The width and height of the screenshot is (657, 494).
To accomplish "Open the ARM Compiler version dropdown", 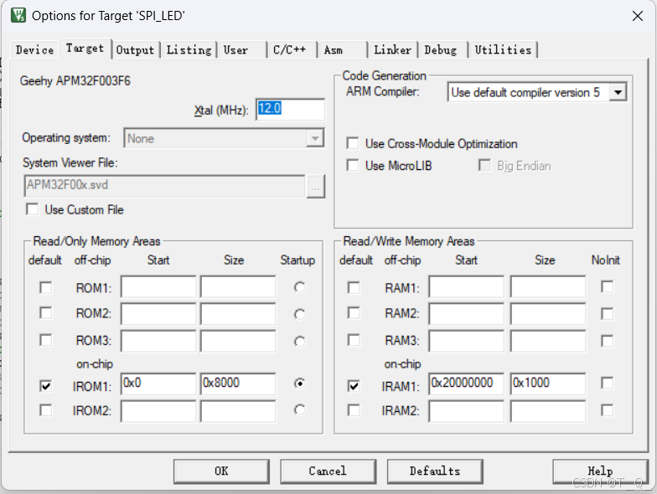I will coord(537,92).
